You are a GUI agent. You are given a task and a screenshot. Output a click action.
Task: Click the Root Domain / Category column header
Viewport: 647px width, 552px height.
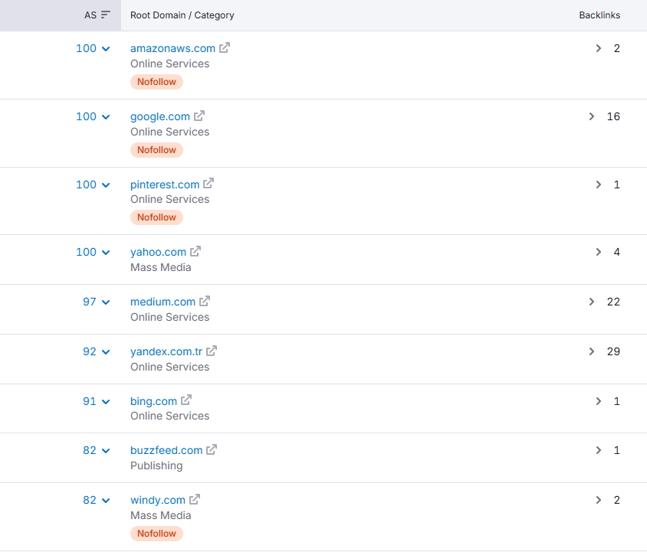[x=182, y=15]
